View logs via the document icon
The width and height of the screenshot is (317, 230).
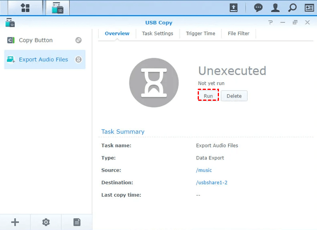coord(77,222)
